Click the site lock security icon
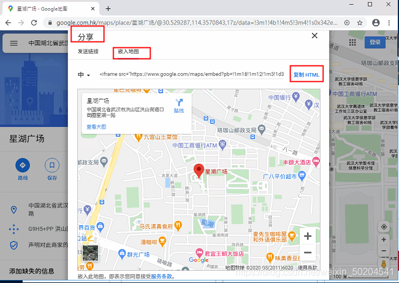This screenshot has height=283, width=399. click(50, 23)
